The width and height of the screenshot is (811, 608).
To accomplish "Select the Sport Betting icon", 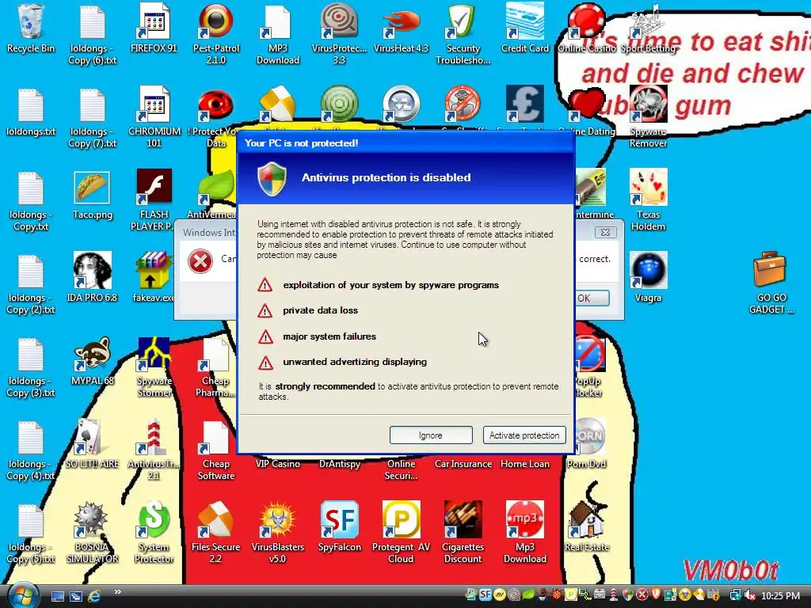I will pos(648,28).
